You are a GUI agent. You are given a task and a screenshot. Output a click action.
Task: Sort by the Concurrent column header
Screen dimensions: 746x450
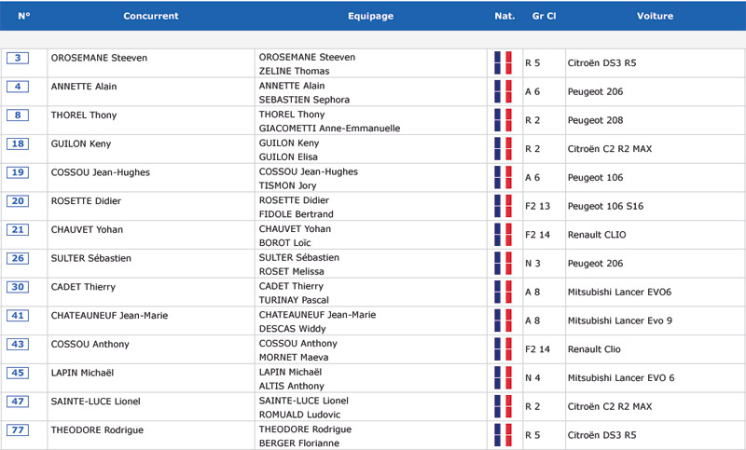151,16
